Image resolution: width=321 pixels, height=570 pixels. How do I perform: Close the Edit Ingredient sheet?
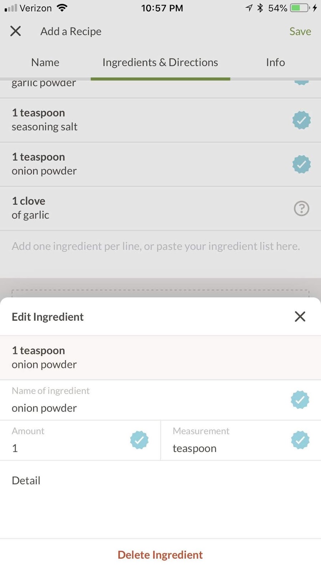tap(300, 316)
